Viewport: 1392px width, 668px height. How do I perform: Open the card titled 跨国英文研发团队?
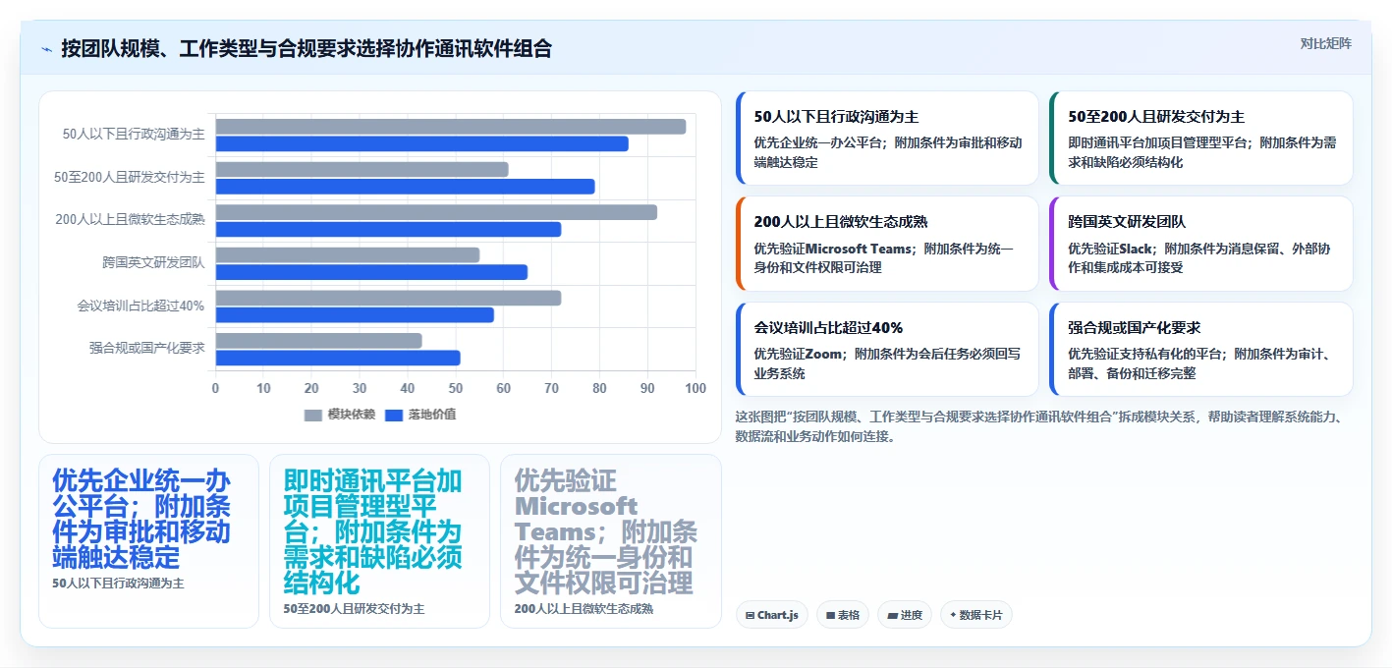pos(1201,244)
